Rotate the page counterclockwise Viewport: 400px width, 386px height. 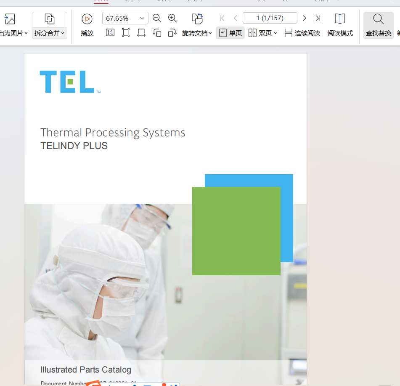tap(157, 33)
